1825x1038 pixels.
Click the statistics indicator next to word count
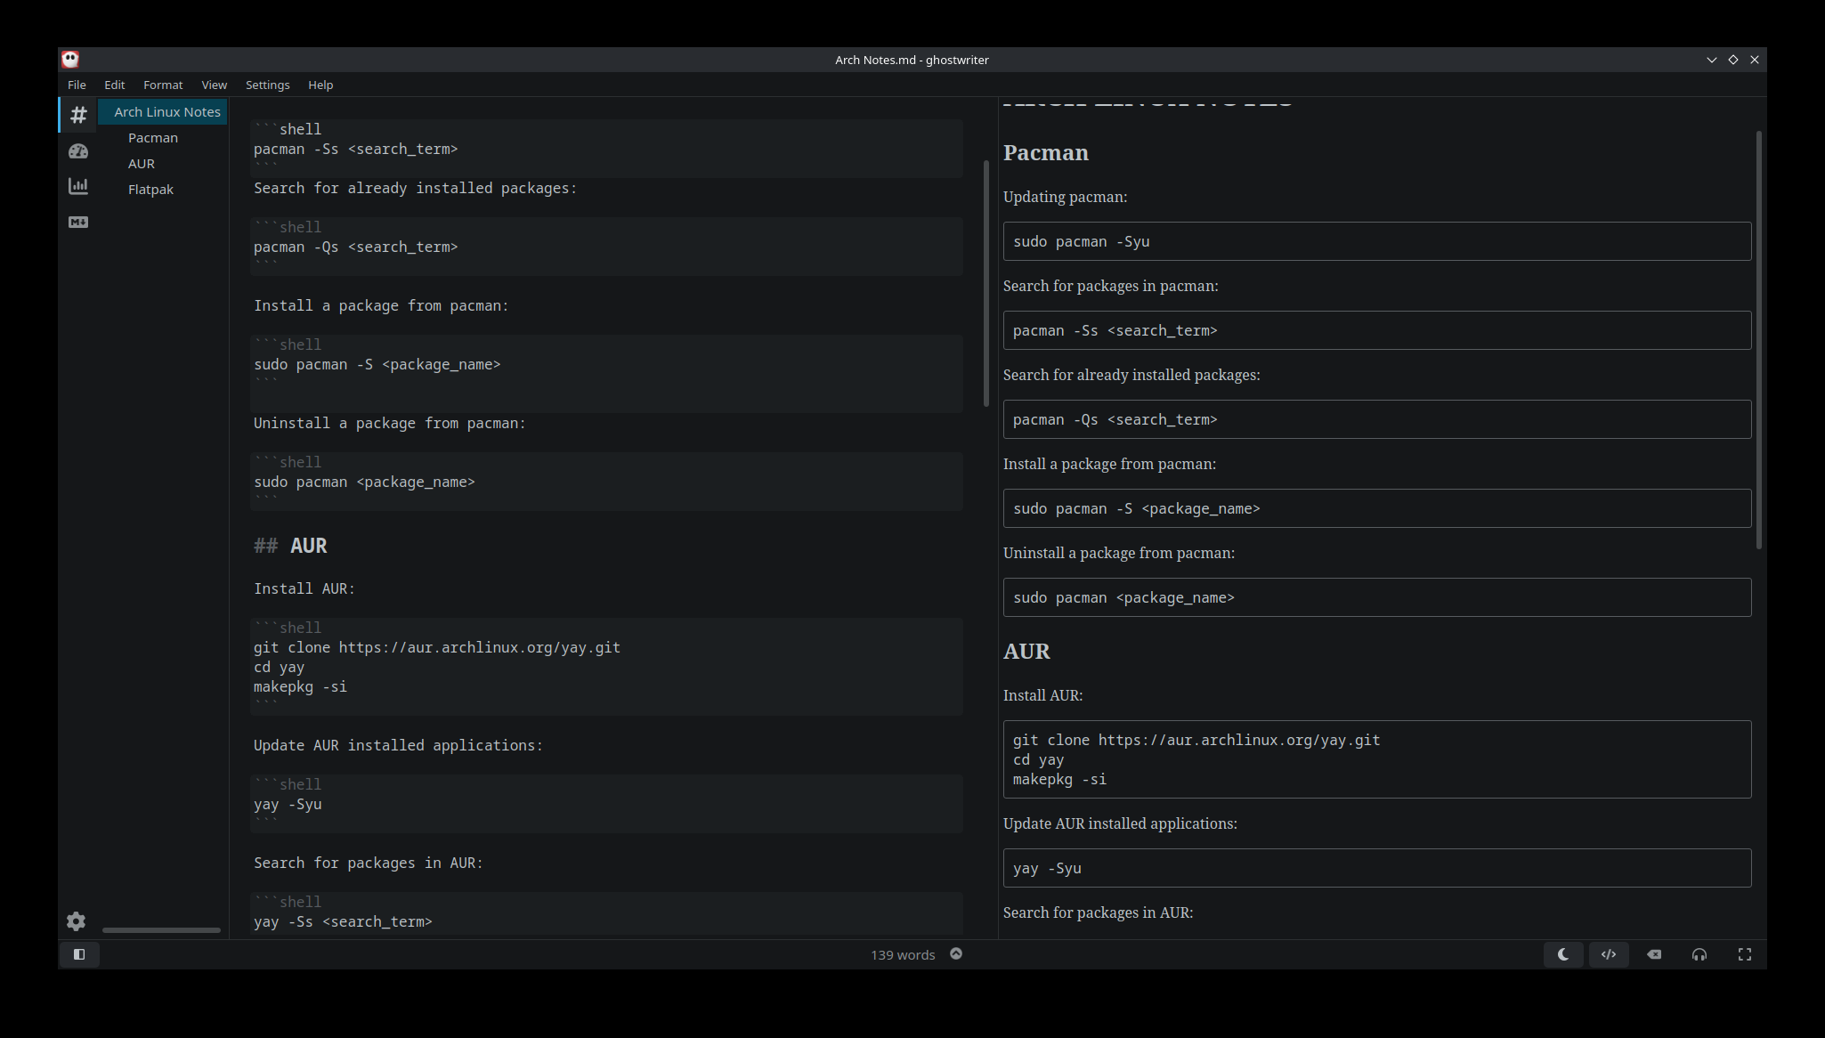click(956, 953)
